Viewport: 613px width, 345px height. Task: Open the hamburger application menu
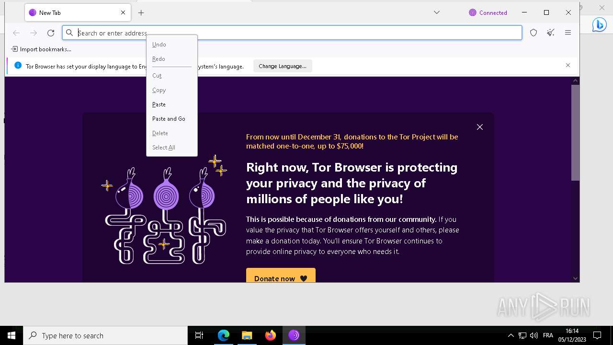[x=568, y=33]
